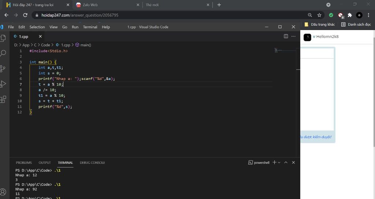Reload the hoidap247 page

25,15
